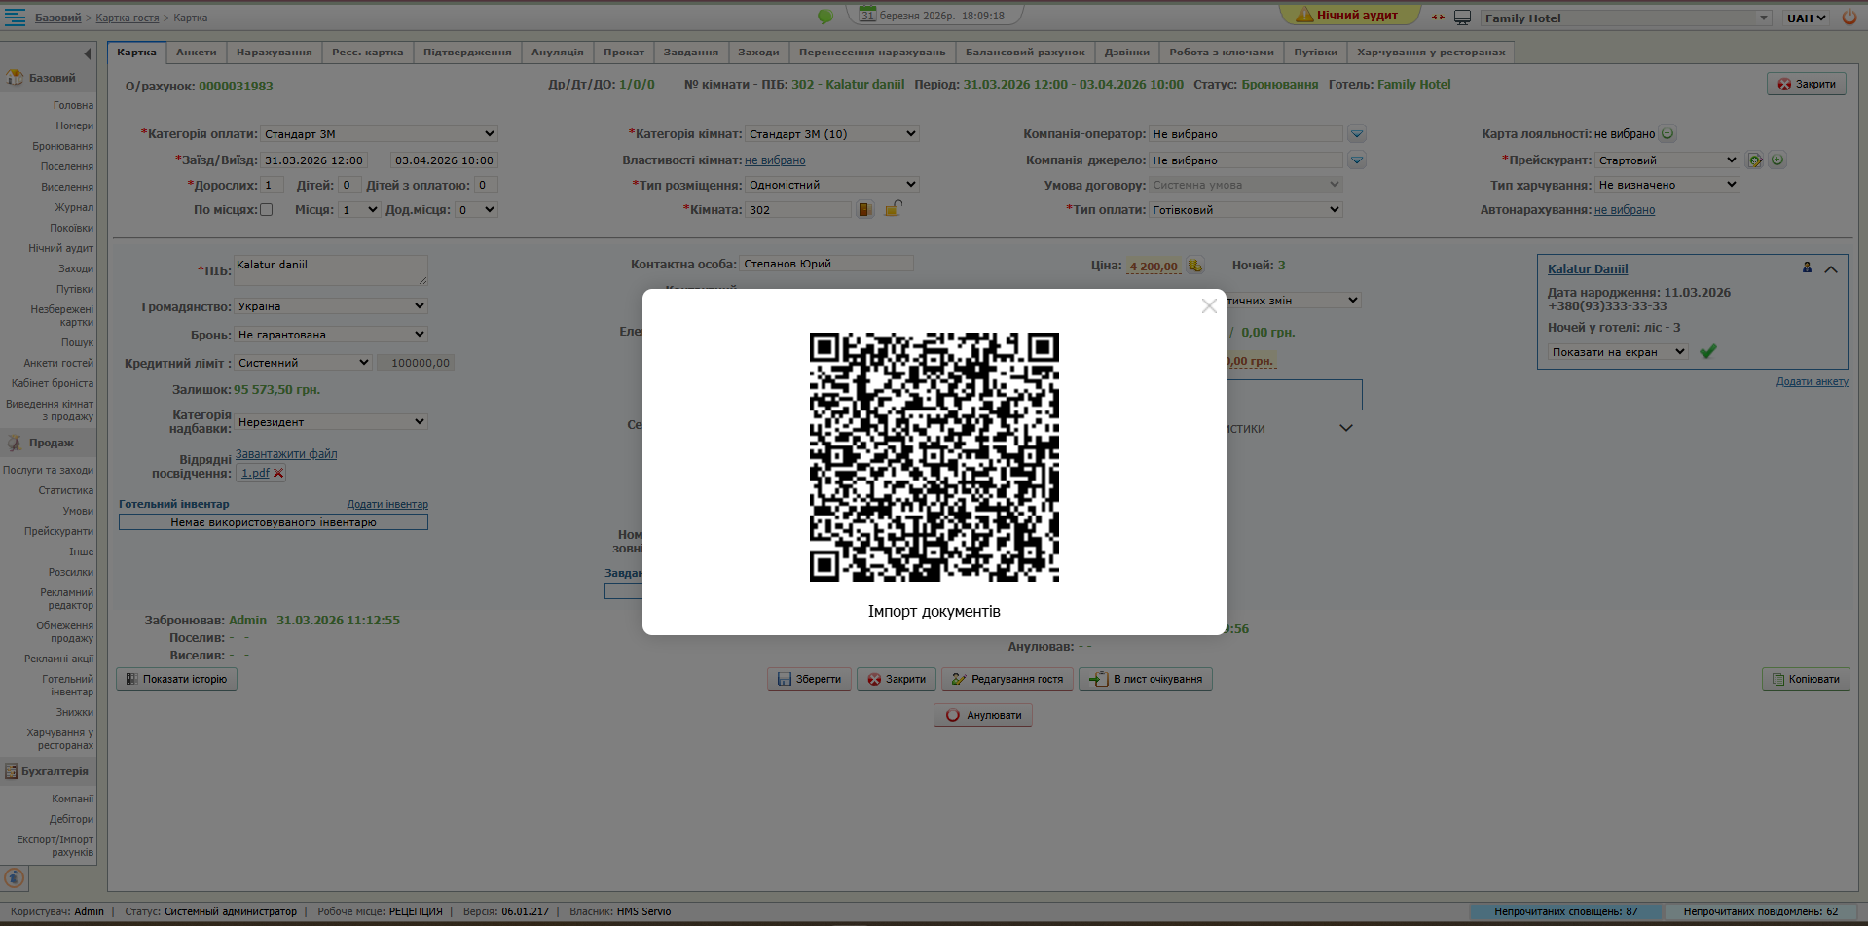1868x926 pixels.
Task: Click the coins icon next to Ціна
Action: pos(1195,266)
